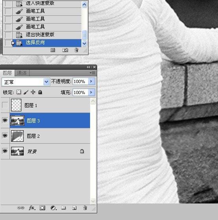Open the layer style fx menu
Viewport: 218px width, 220px height.
(x=32, y=208)
